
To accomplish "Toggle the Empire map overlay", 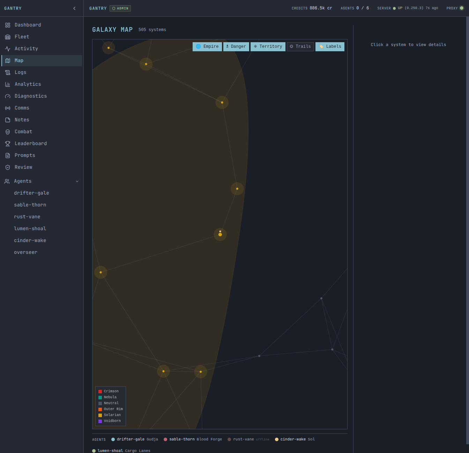I will 207,47.
